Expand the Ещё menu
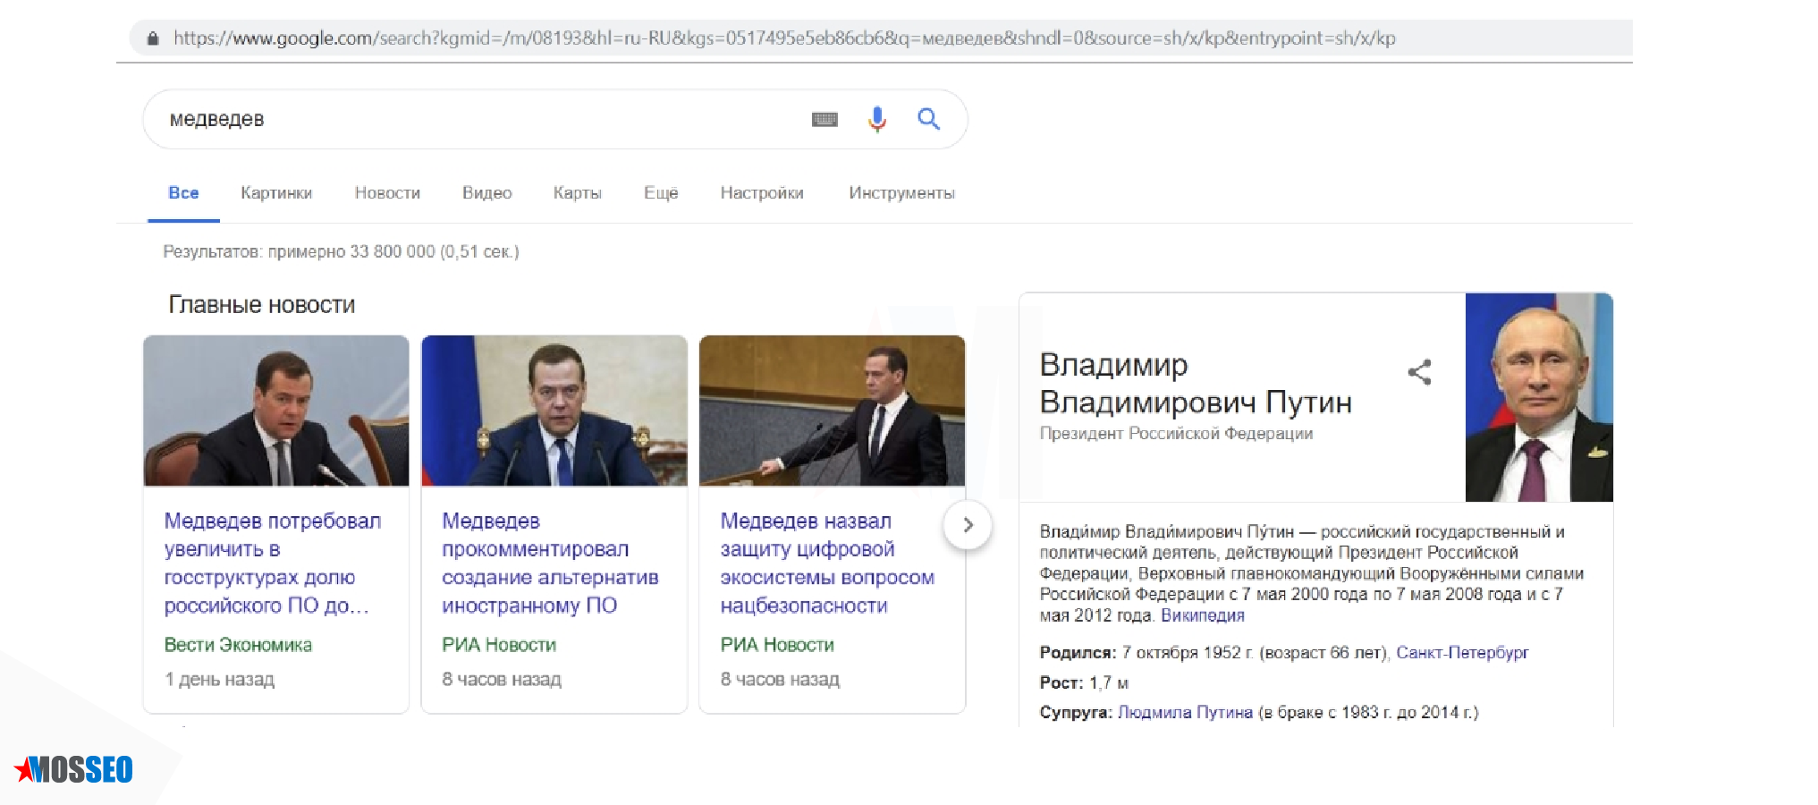Screen dimensions: 1818x805 [661, 192]
